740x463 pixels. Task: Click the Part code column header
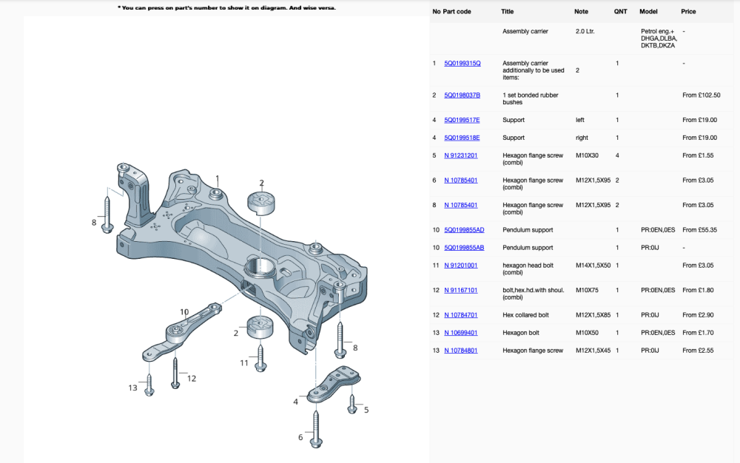coord(456,11)
